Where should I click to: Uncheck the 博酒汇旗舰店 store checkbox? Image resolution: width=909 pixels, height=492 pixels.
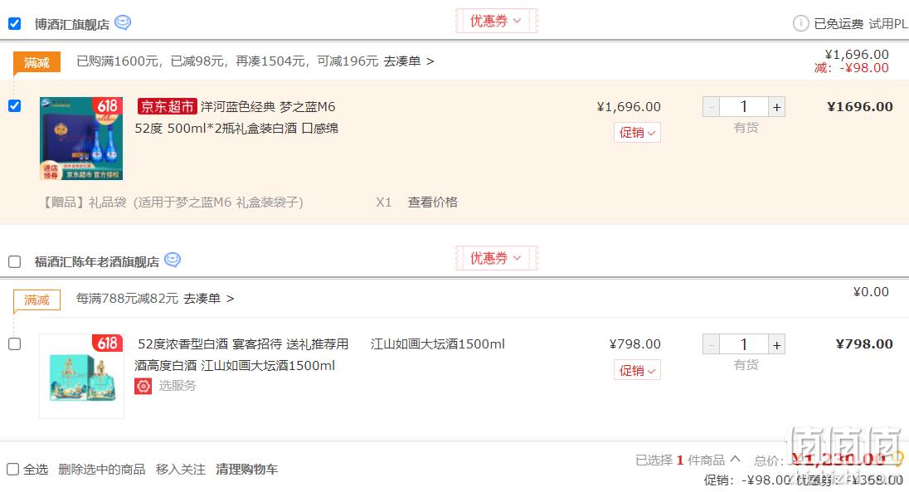[x=14, y=24]
